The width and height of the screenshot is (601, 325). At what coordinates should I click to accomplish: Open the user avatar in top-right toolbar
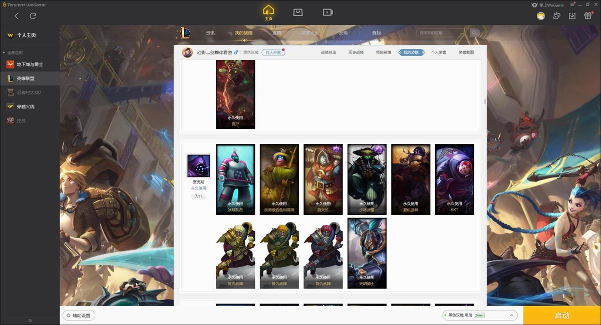tap(541, 16)
